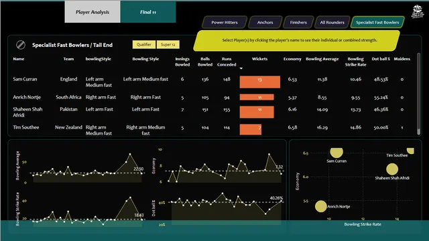Sort by Runs Conceded column header
The width and height of the screenshot is (429, 241).
tap(227, 62)
